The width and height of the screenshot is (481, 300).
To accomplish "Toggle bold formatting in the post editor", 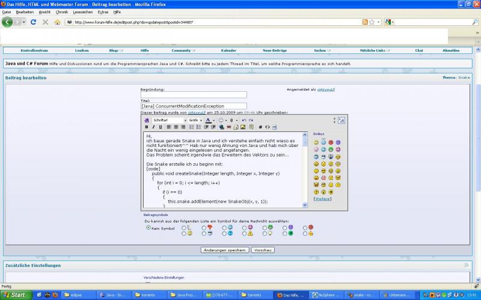I will point(146,127).
